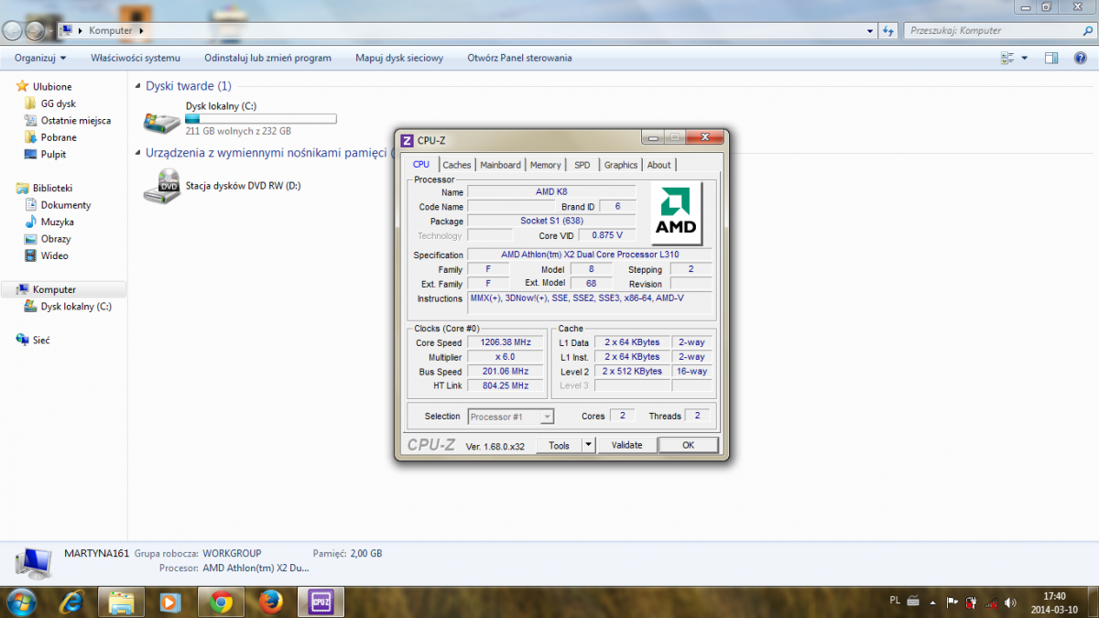This screenshot has width=1099, height=618.
Task: Switch to the Memory tab
Action: point(545,165)
